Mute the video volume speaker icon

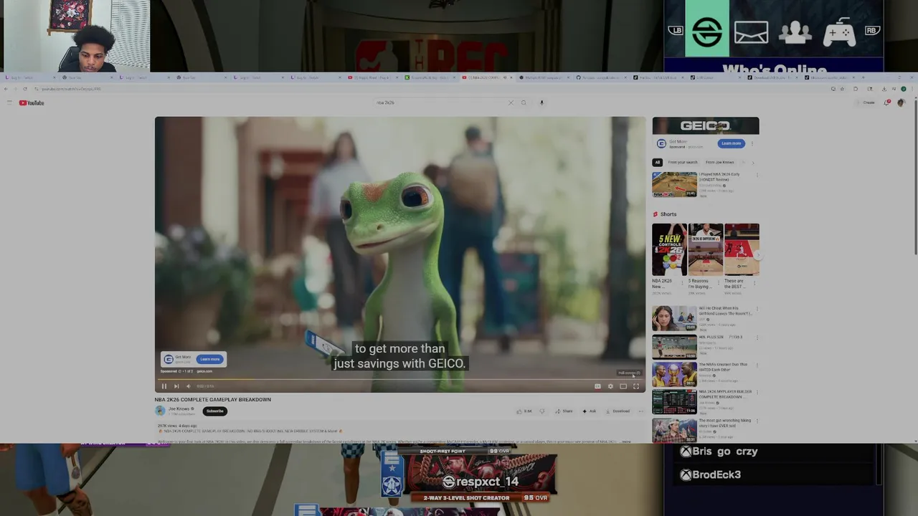(188, 386)
